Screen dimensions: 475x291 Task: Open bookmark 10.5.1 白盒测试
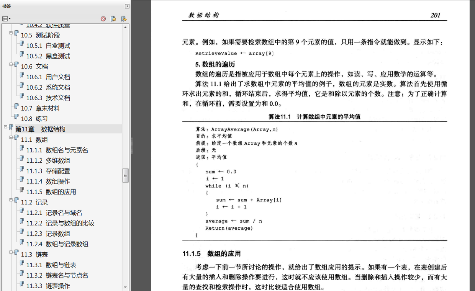[48, 46]
